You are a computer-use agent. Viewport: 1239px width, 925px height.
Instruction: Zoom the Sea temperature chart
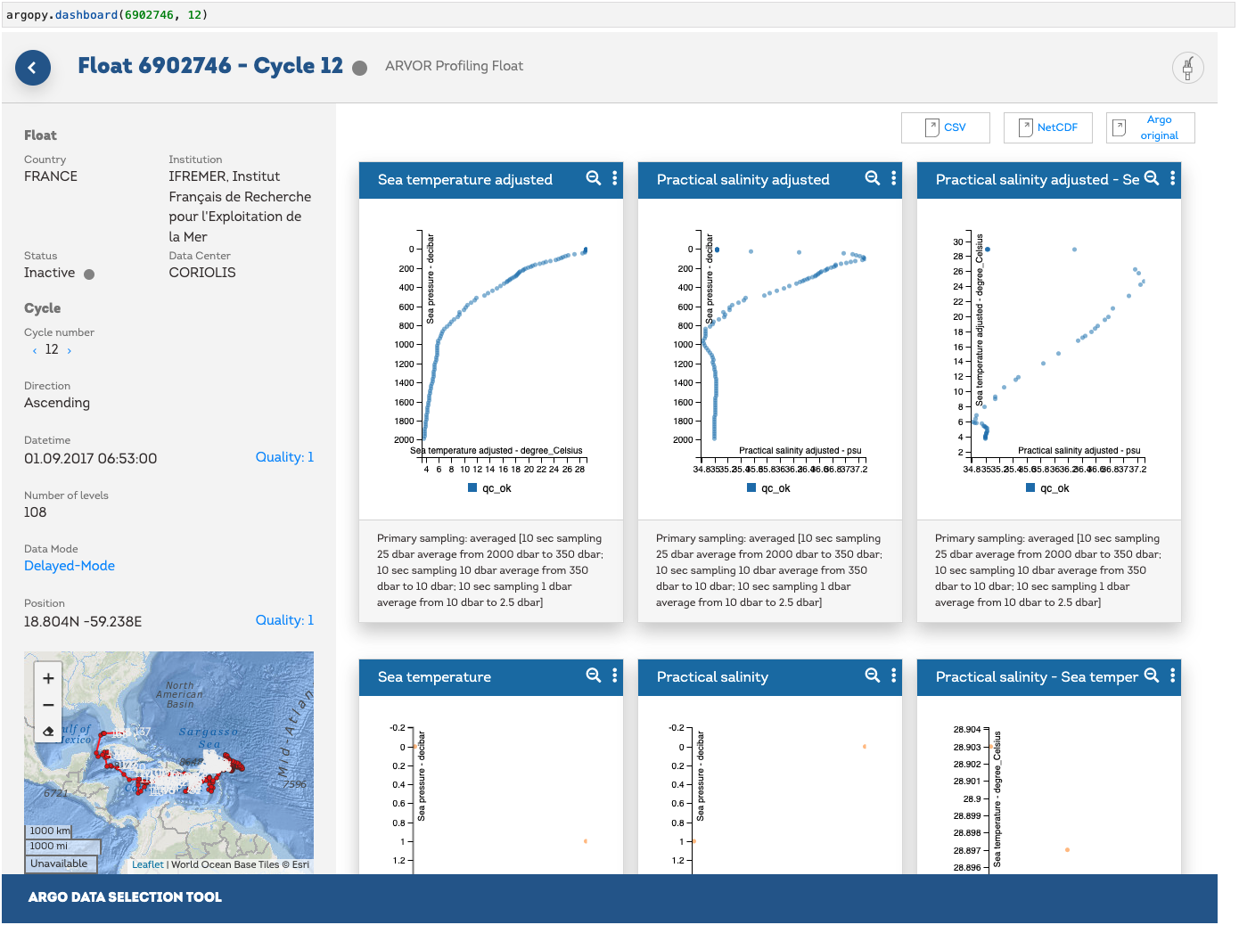594,675
